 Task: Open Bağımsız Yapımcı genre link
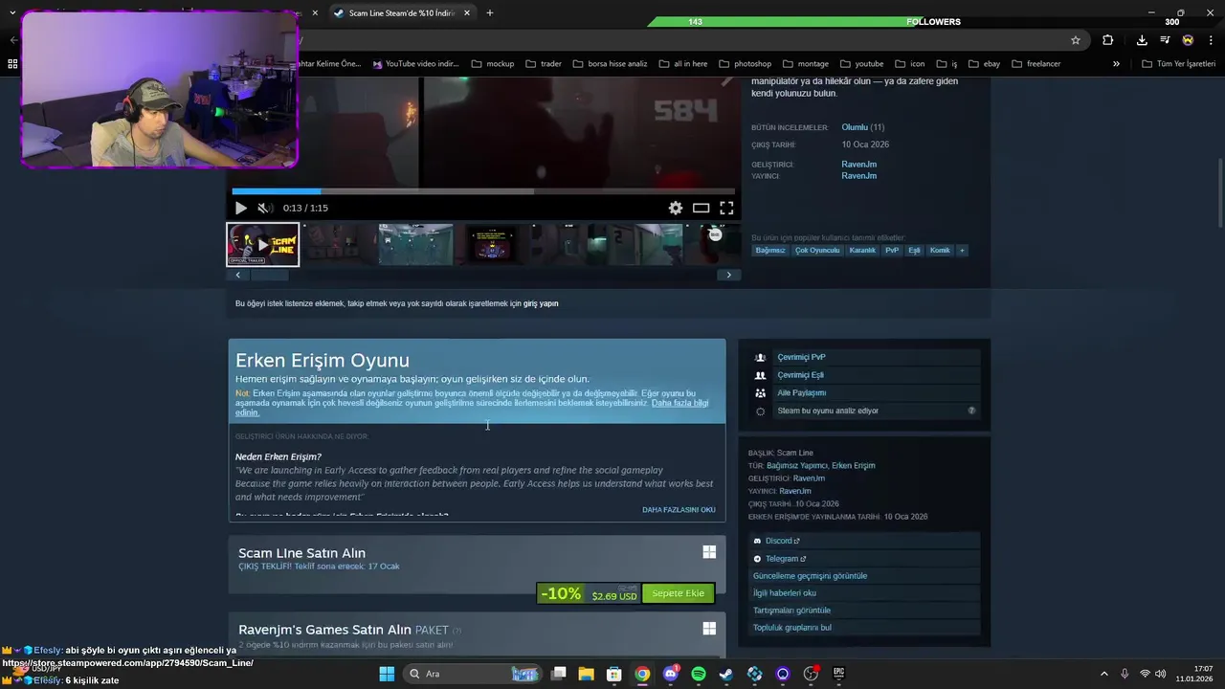click(796, 466)
